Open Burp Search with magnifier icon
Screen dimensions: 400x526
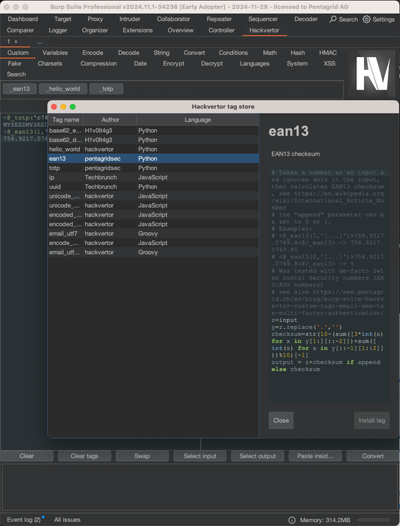344,19
